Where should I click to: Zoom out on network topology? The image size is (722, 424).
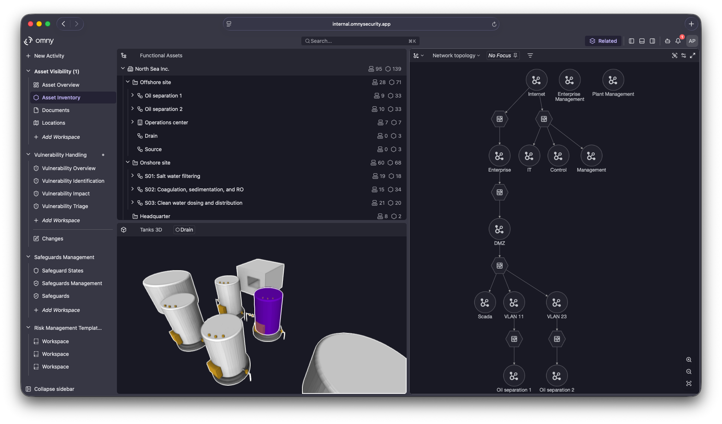[x=689, y=372]
